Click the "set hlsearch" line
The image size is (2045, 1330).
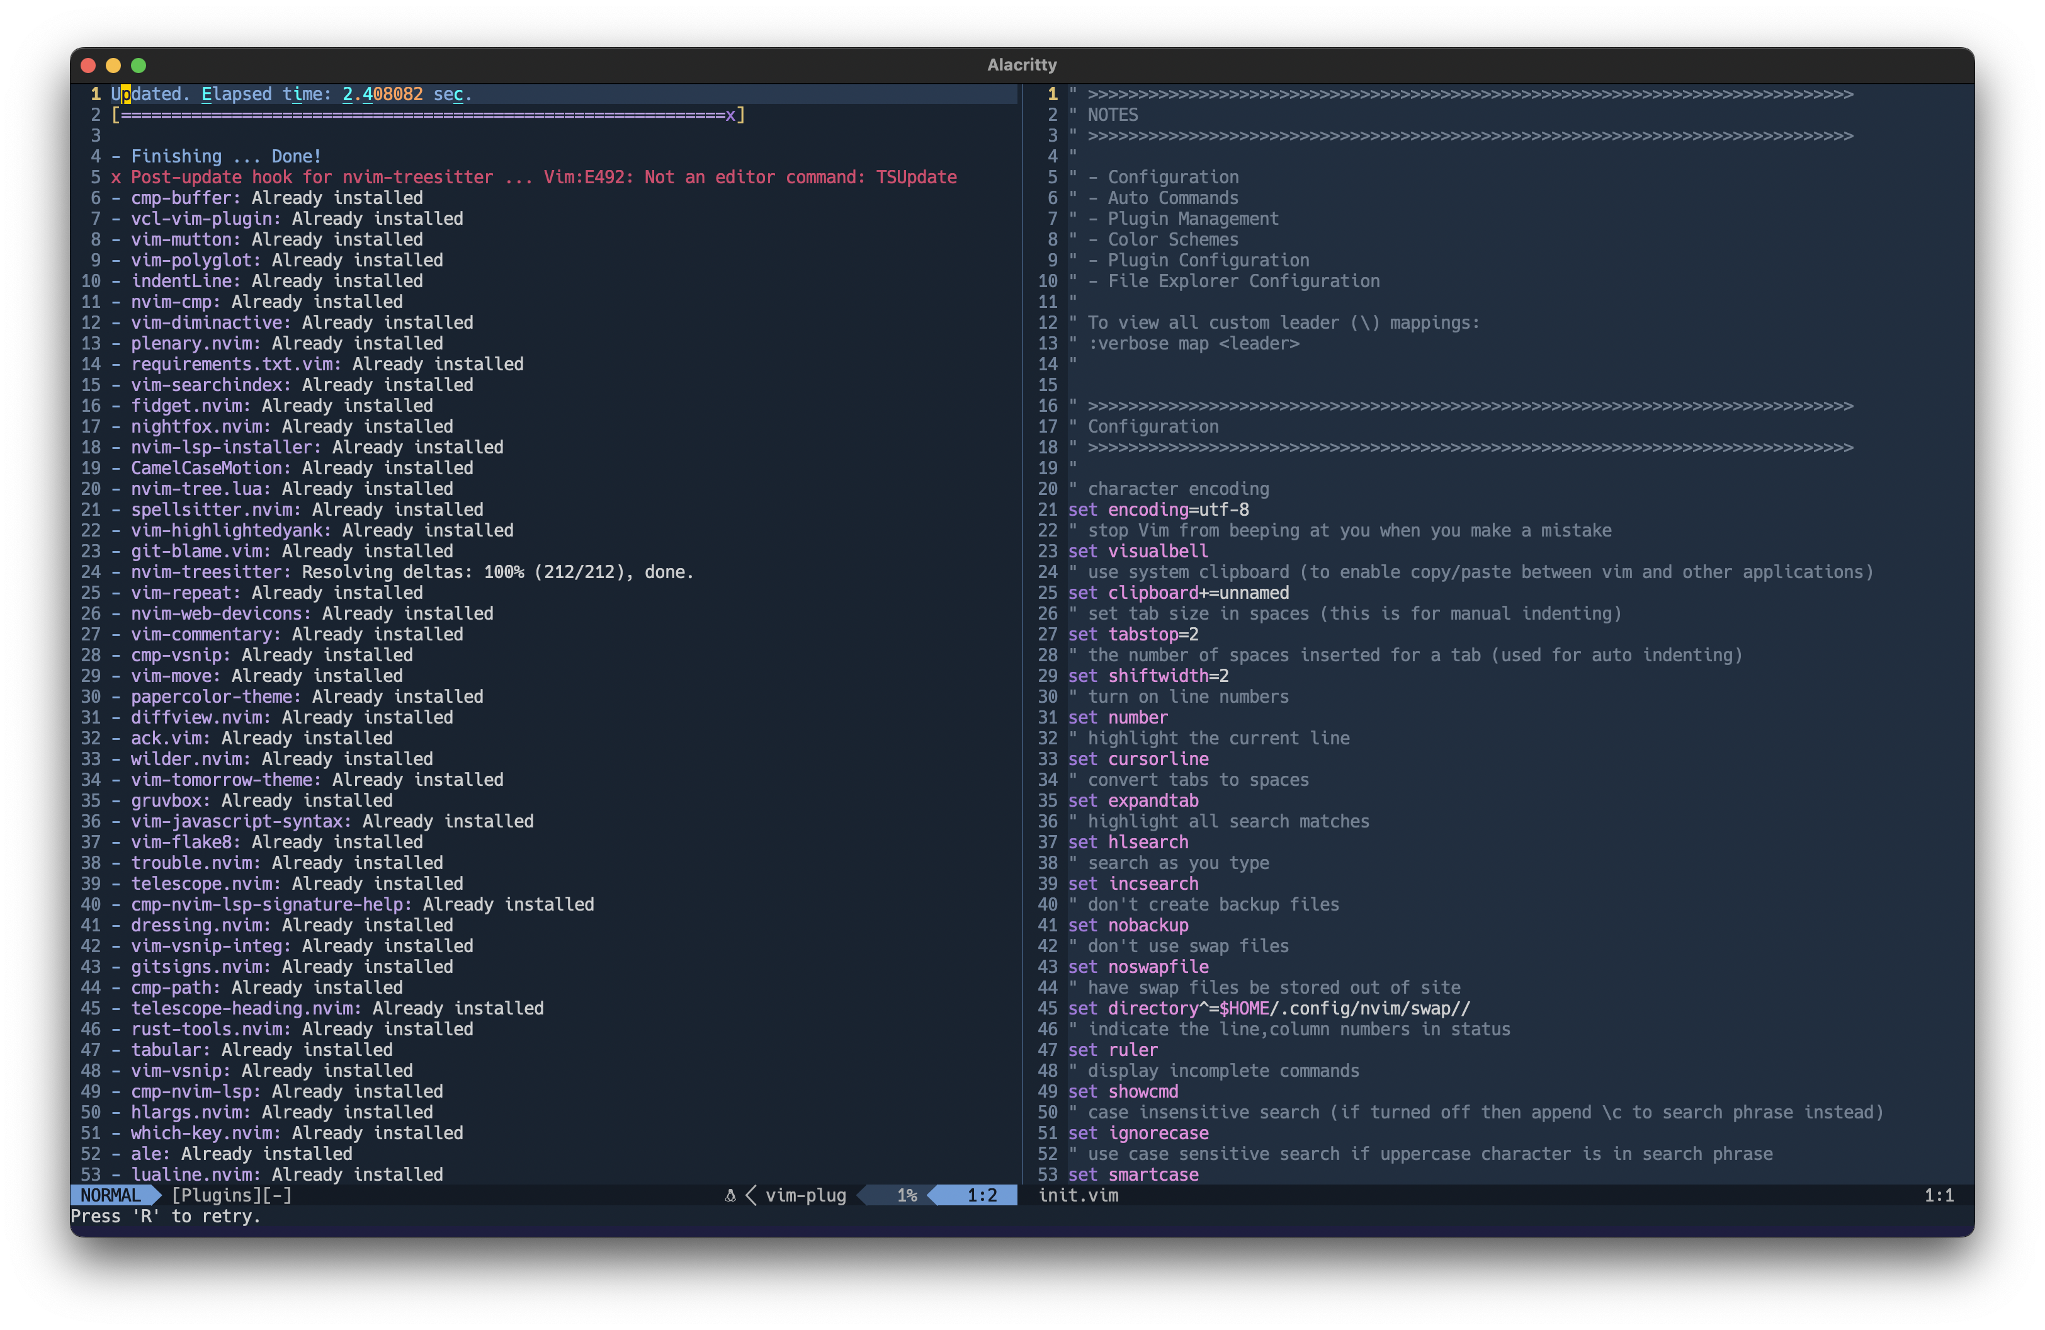1128,842
